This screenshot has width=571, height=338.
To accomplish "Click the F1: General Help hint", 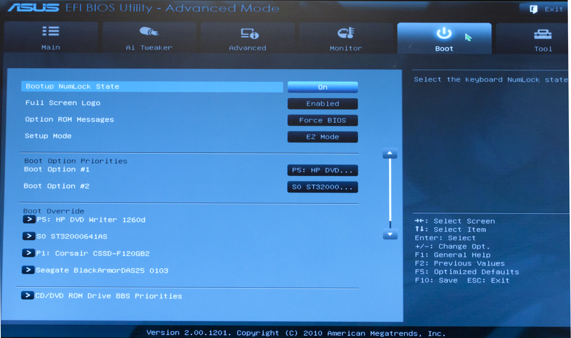I will click(453, 255).
